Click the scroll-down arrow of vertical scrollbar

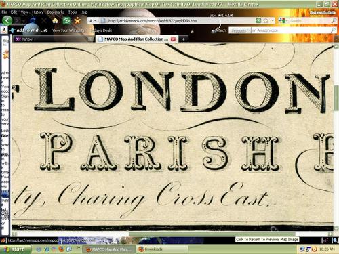coord(336,228)
